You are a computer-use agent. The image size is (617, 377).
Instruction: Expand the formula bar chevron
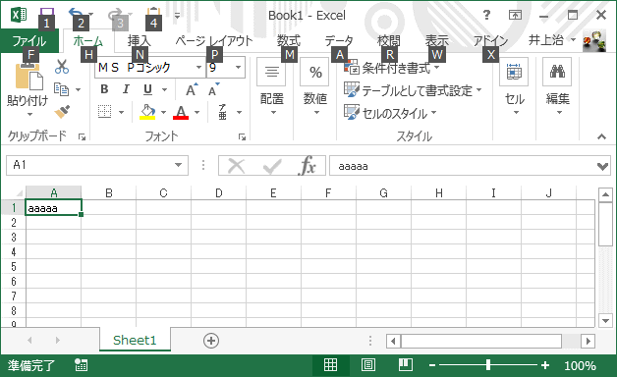pos(602,166)
